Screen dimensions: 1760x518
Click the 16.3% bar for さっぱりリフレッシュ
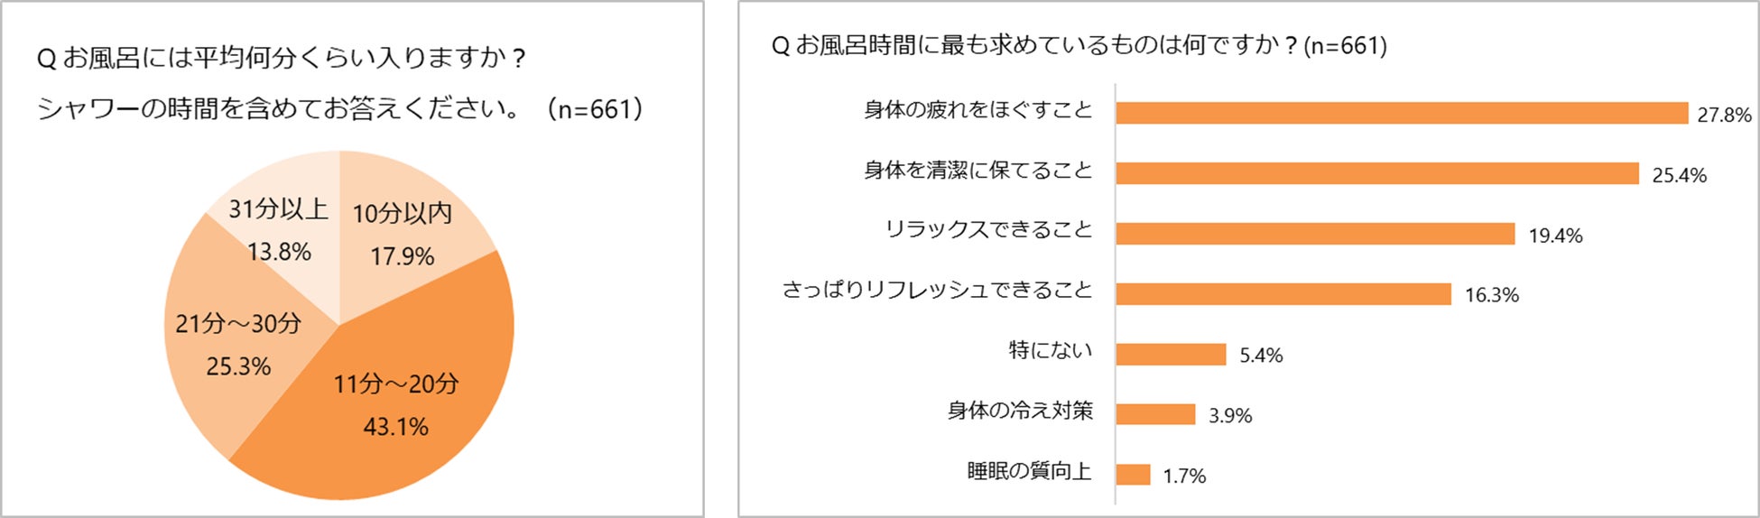(x=1283, y=294)
